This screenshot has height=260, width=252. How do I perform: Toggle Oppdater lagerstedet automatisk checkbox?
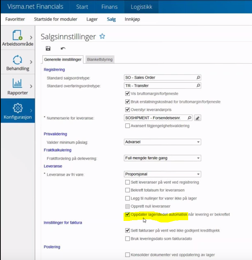[x=127, y=215]
